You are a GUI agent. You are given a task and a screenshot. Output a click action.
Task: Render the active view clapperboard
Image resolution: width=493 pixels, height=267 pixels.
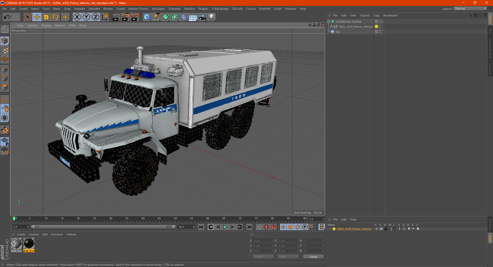coord(116,17)
